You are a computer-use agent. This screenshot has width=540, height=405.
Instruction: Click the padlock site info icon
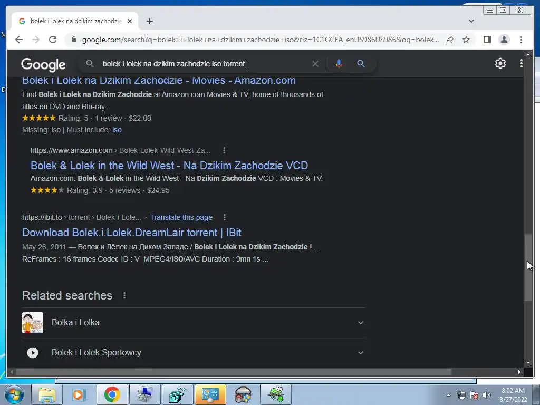tap(73, 40)
